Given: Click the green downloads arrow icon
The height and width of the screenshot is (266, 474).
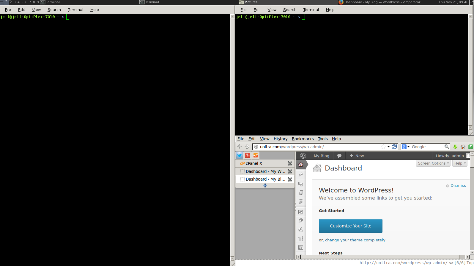Looking at the screenshot, I should pyautogui.click(x=455, y=147).
